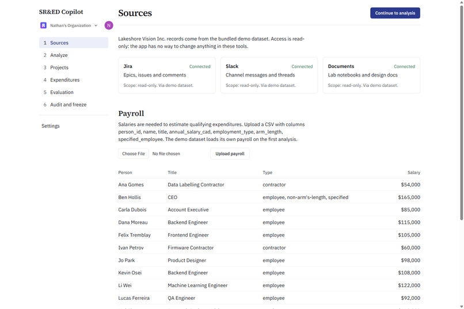Open the Nathan's Organization name label
Image resolution: width=464 pixels, height=309 pixels.
(x=70, y=26)
